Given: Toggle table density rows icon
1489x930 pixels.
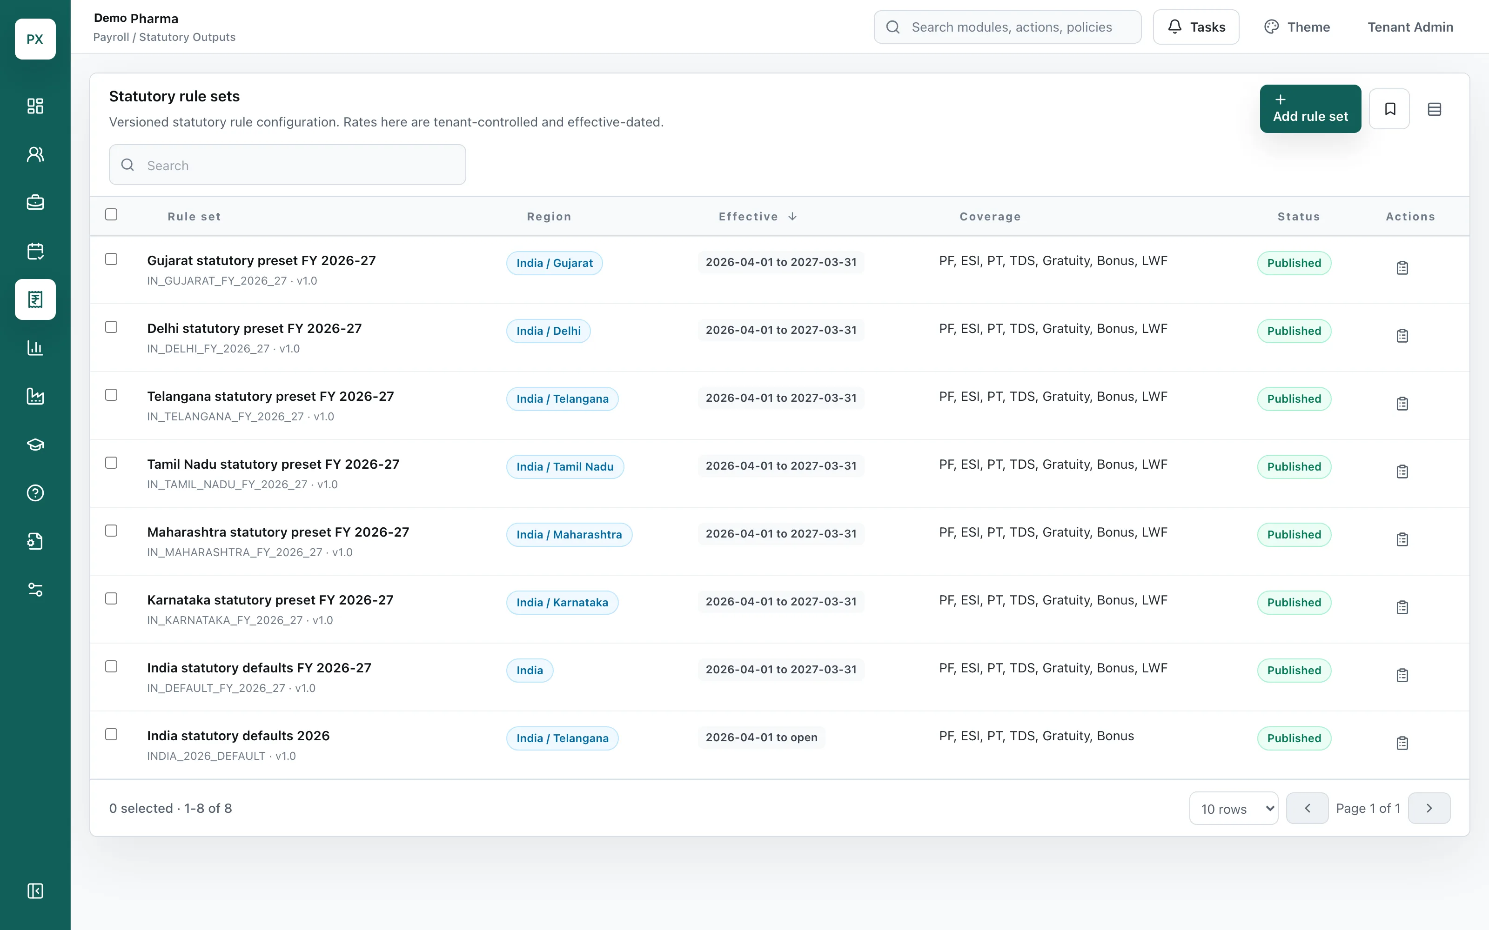Looking at the screenshot, I should [1434, 109].
